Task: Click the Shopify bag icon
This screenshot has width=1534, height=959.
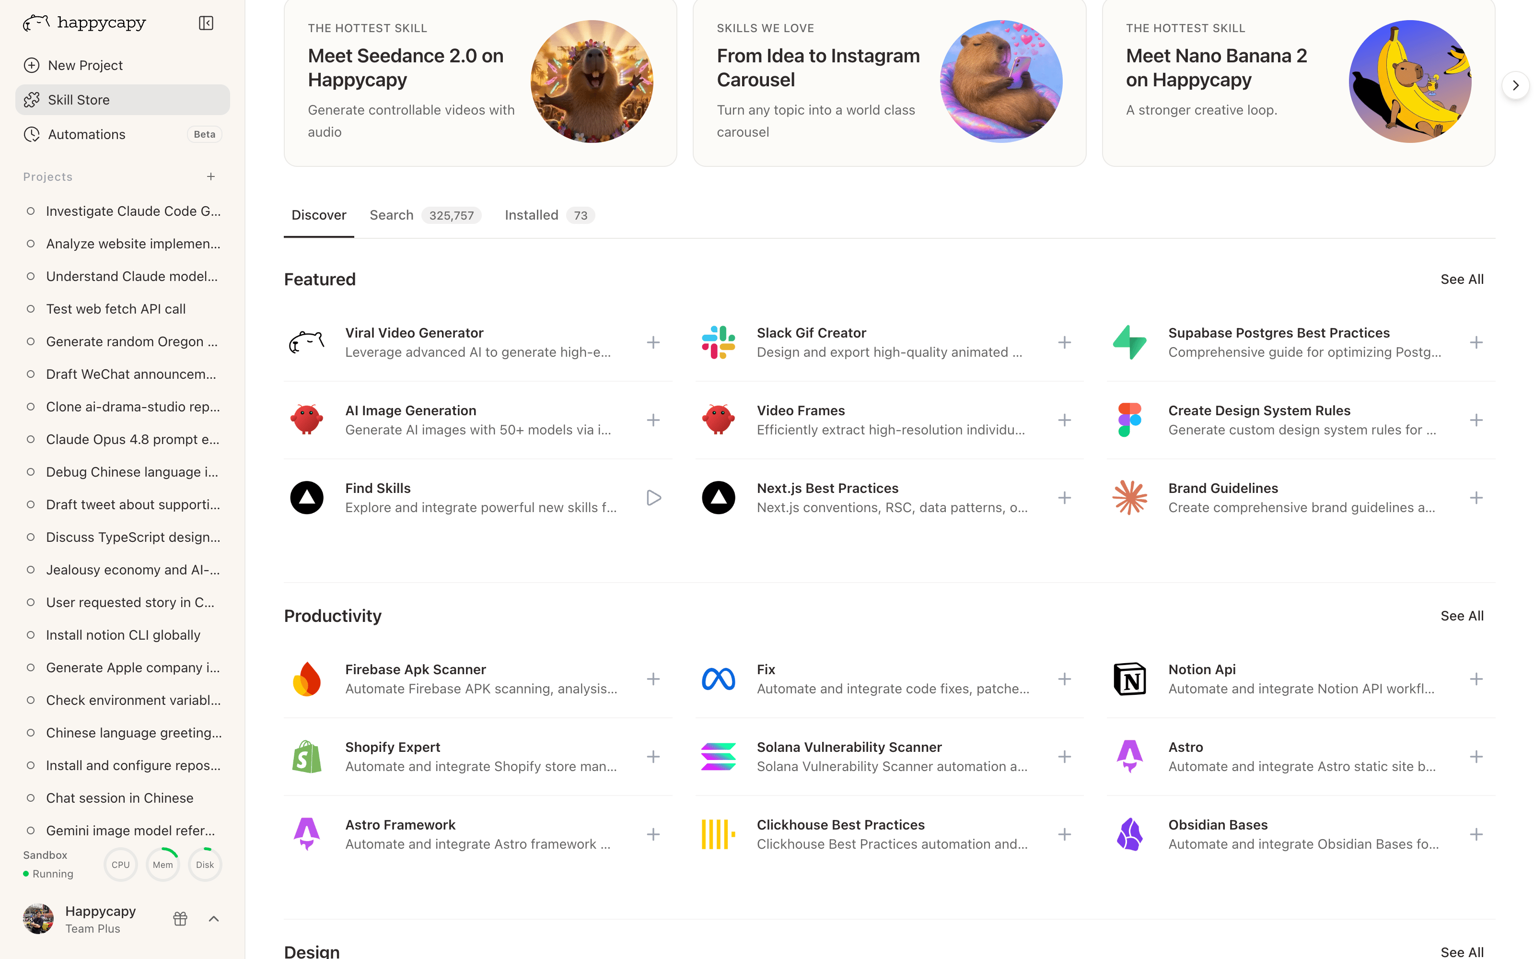Action: pyautogui.click(x=307, y=757)
